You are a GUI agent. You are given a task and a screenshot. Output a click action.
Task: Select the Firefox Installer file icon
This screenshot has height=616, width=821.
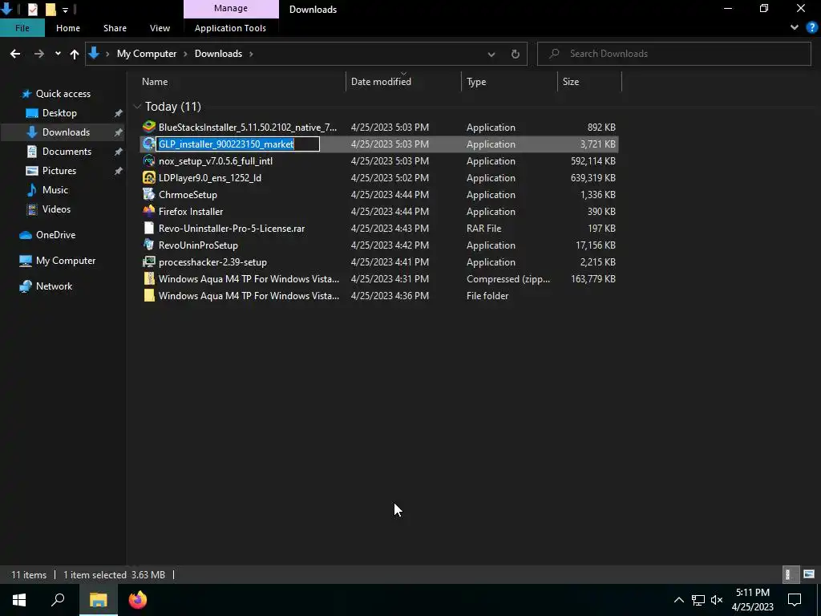149,211
